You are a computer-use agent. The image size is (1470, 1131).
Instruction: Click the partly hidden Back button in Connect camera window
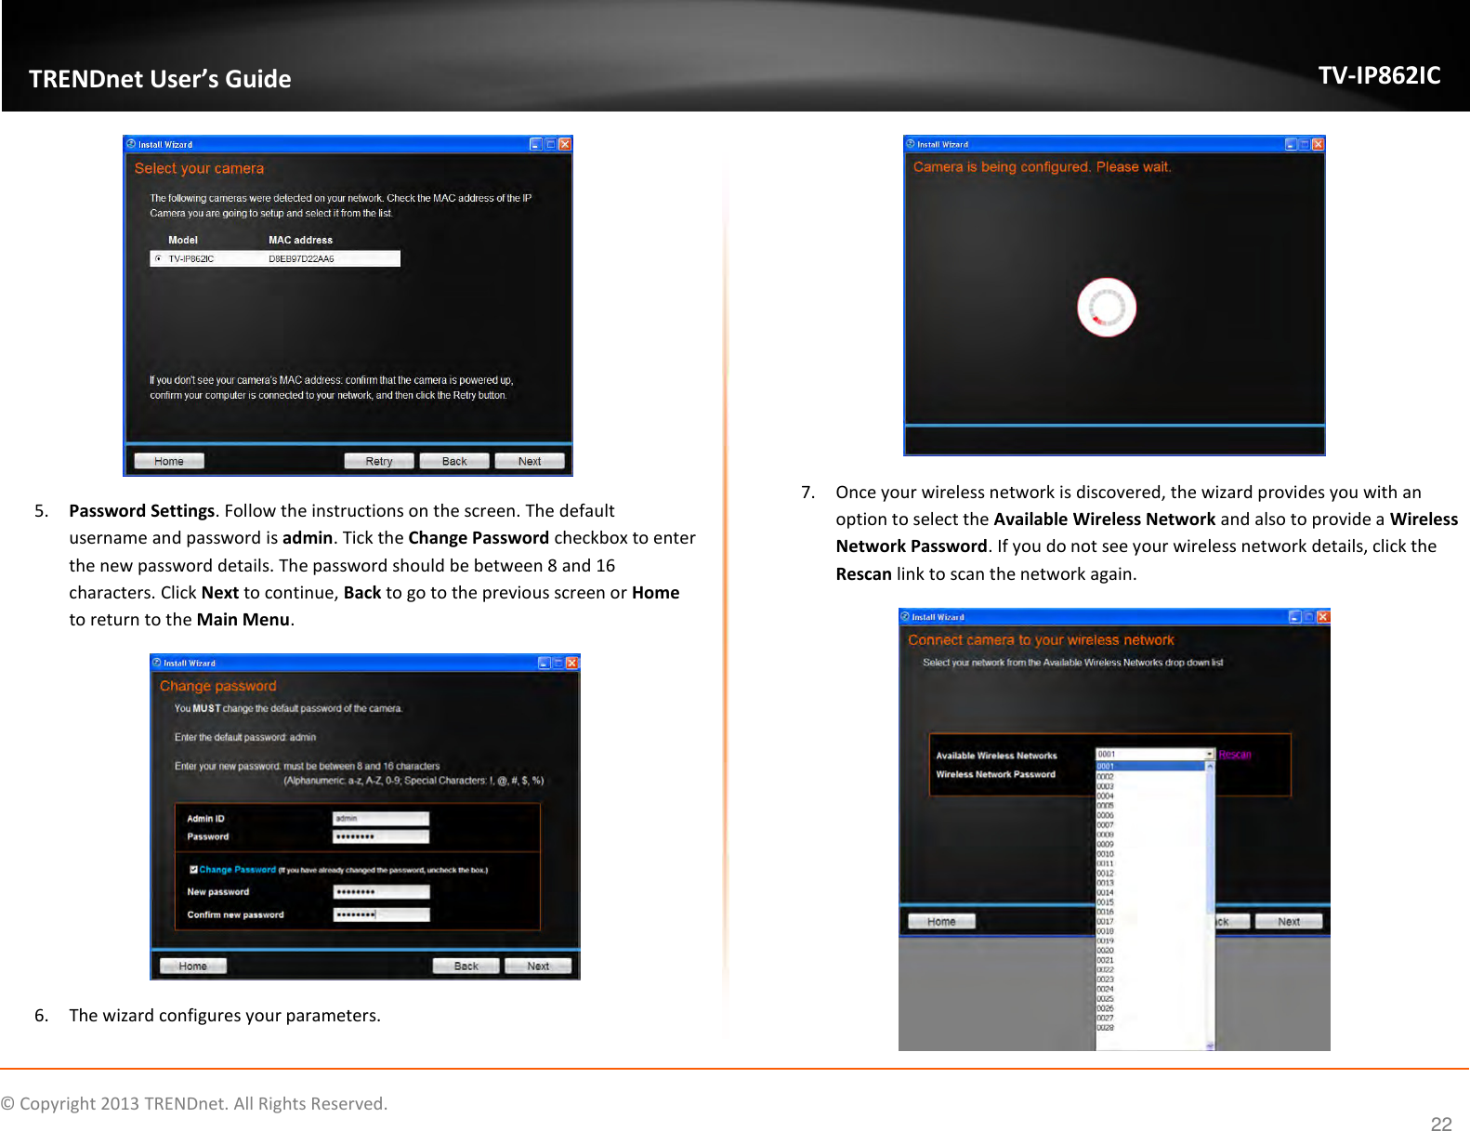click(x=1232, y=922)
